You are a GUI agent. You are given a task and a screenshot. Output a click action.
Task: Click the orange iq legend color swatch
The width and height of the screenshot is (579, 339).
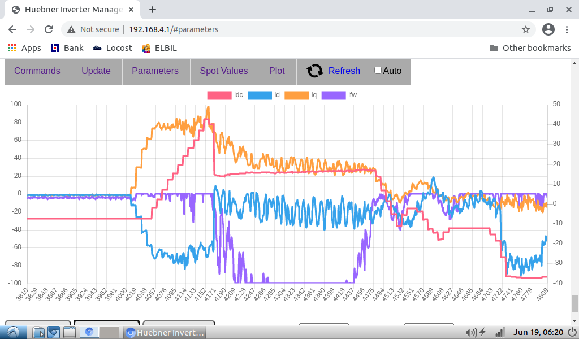pos(296,95)
